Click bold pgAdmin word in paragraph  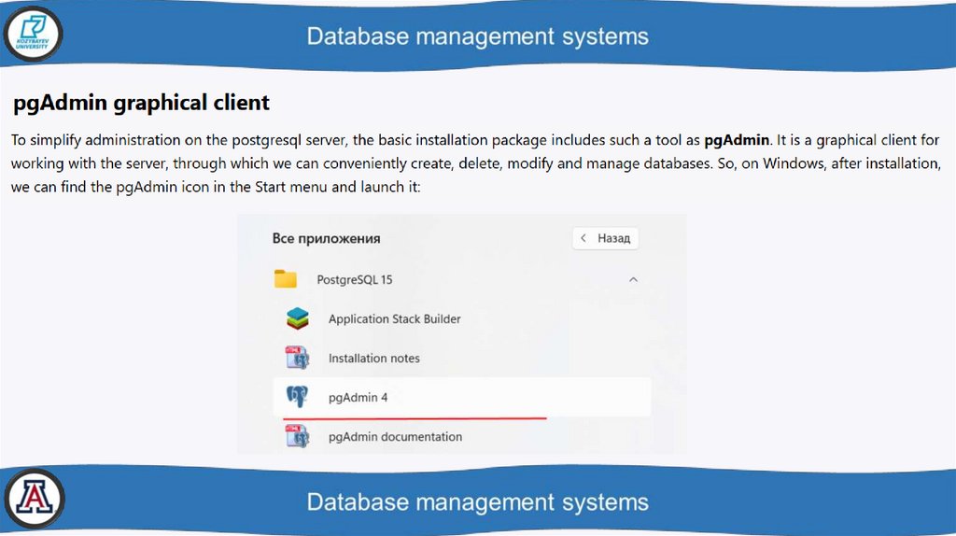(737, 140)
